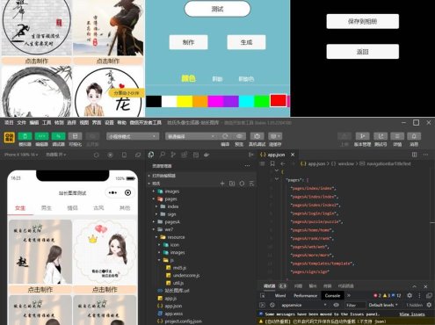Toggle the visualization toolbar button
435x325 pixels.
click(x=75, y=136)
